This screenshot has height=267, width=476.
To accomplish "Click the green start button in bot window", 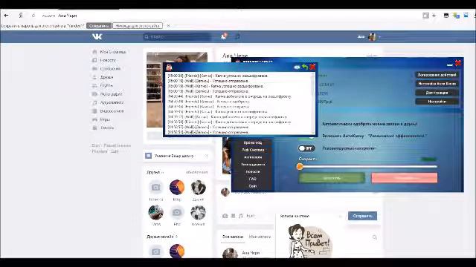I will click(332, 178).
